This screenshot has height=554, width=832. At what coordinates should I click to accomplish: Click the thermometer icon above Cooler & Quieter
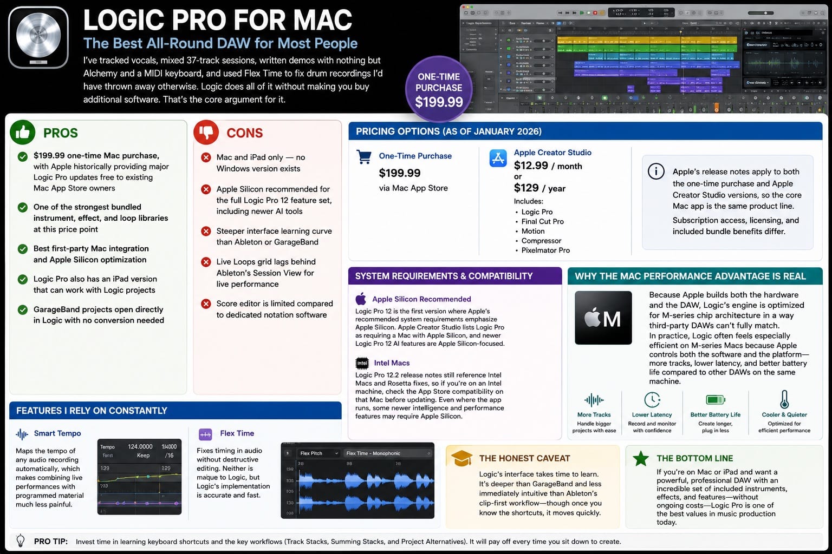point(784,399)
